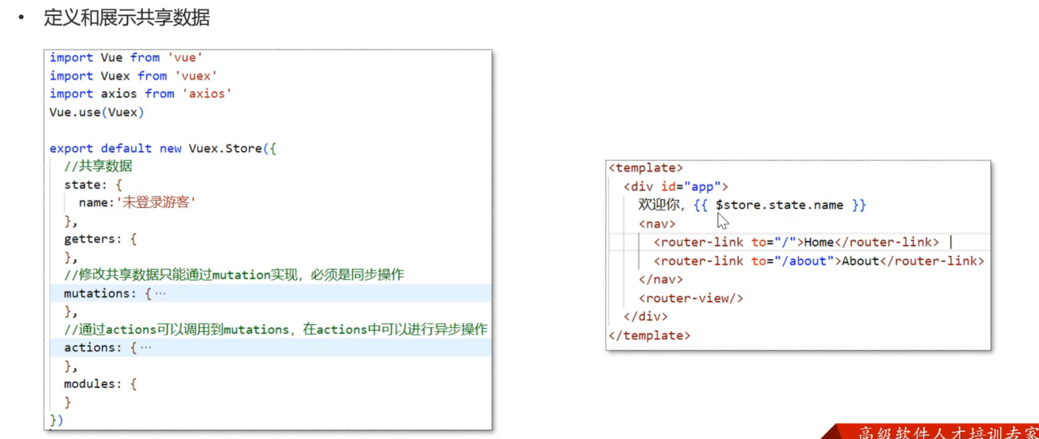Screen dimensions: 1039x439
Task: Click the closing }) of the store
Action: coord(56,420)
